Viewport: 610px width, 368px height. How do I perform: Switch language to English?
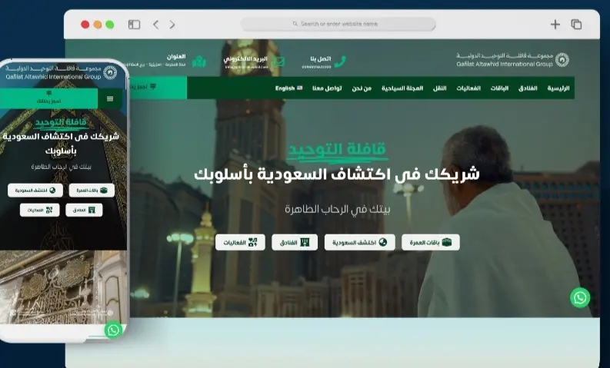tap(288, 88)
